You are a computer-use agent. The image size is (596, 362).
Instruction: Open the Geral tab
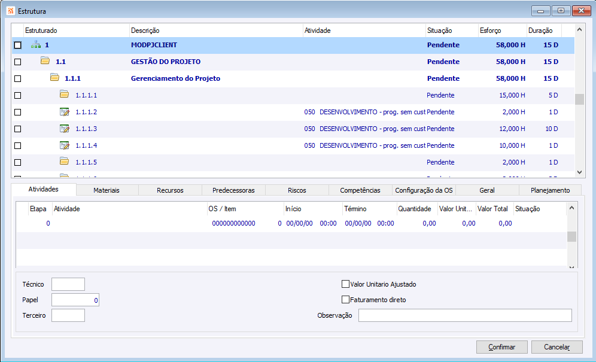pos(487,190)
